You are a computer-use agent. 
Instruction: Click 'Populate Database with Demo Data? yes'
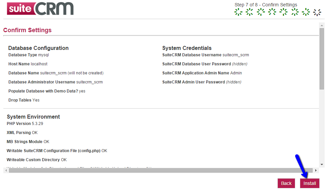tap(47, 91)
